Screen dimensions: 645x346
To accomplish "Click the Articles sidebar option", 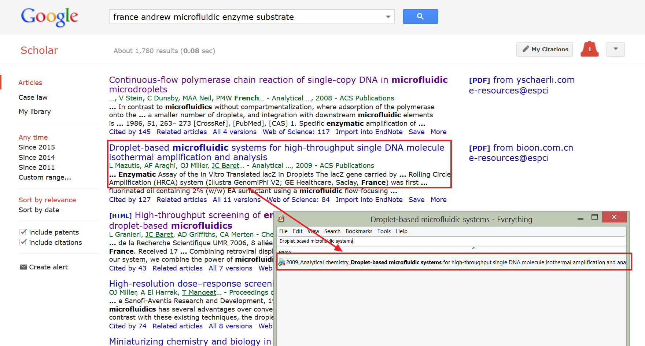I will [30, 83].
